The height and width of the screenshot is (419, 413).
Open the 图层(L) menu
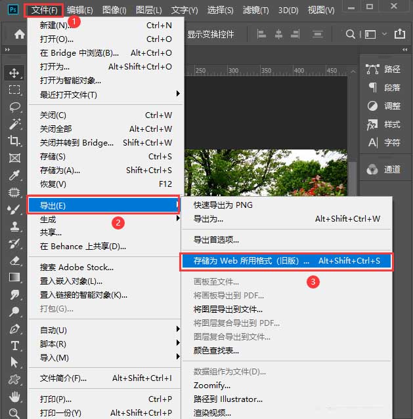[148, 10]
